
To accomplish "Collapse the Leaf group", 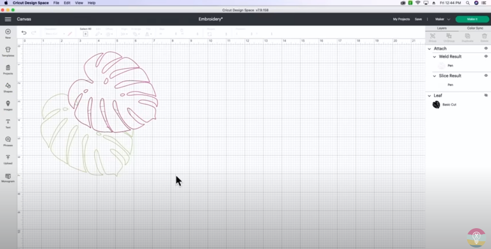I will pos(429,96).
